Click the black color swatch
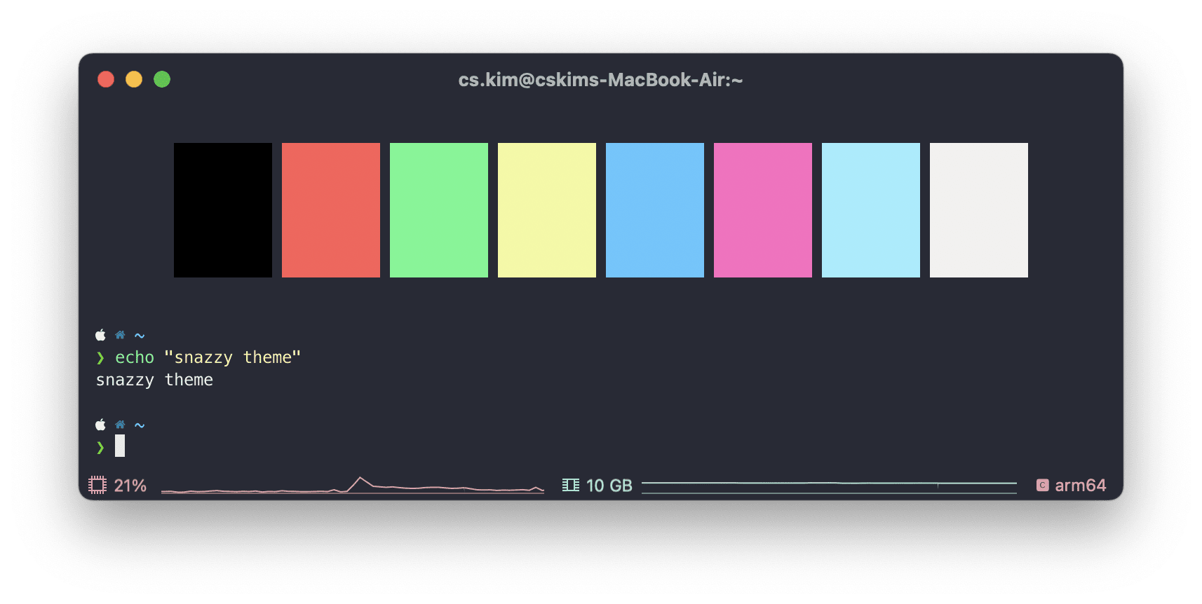The height and width of the screenshot is (604, 1202). [223, 210]
